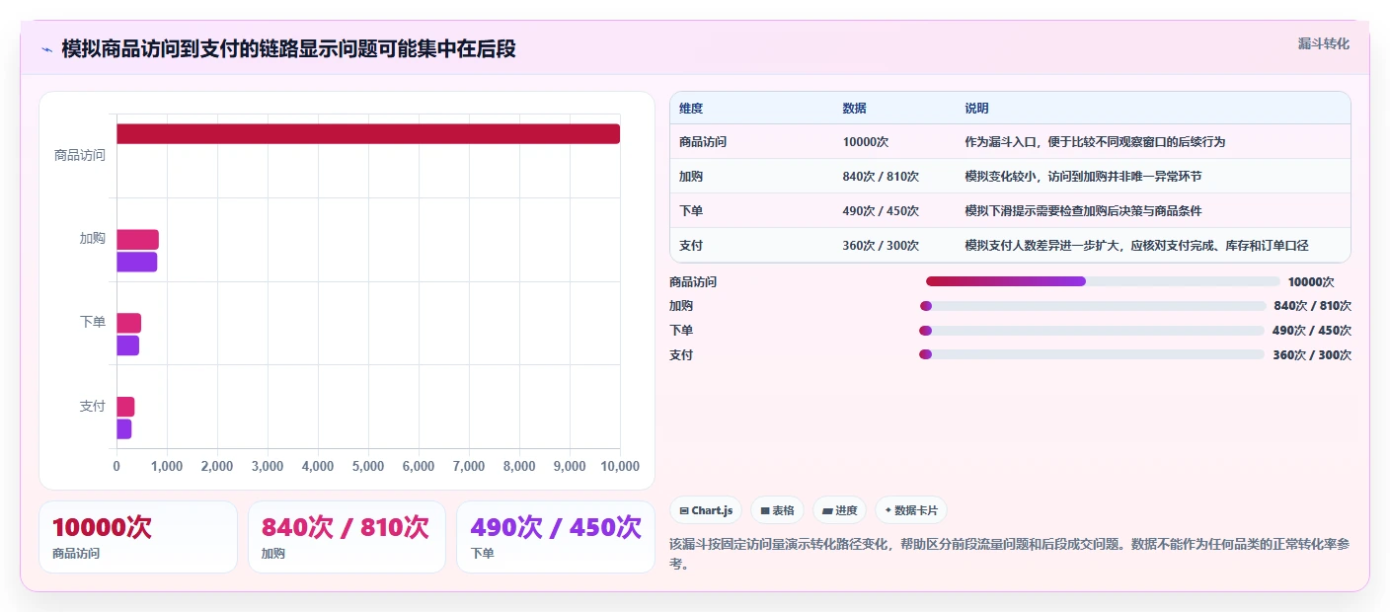This screenshot has width=1390, height=612.
Task: Click the pink 支付 chart bar
Action: tap(125, 407)
